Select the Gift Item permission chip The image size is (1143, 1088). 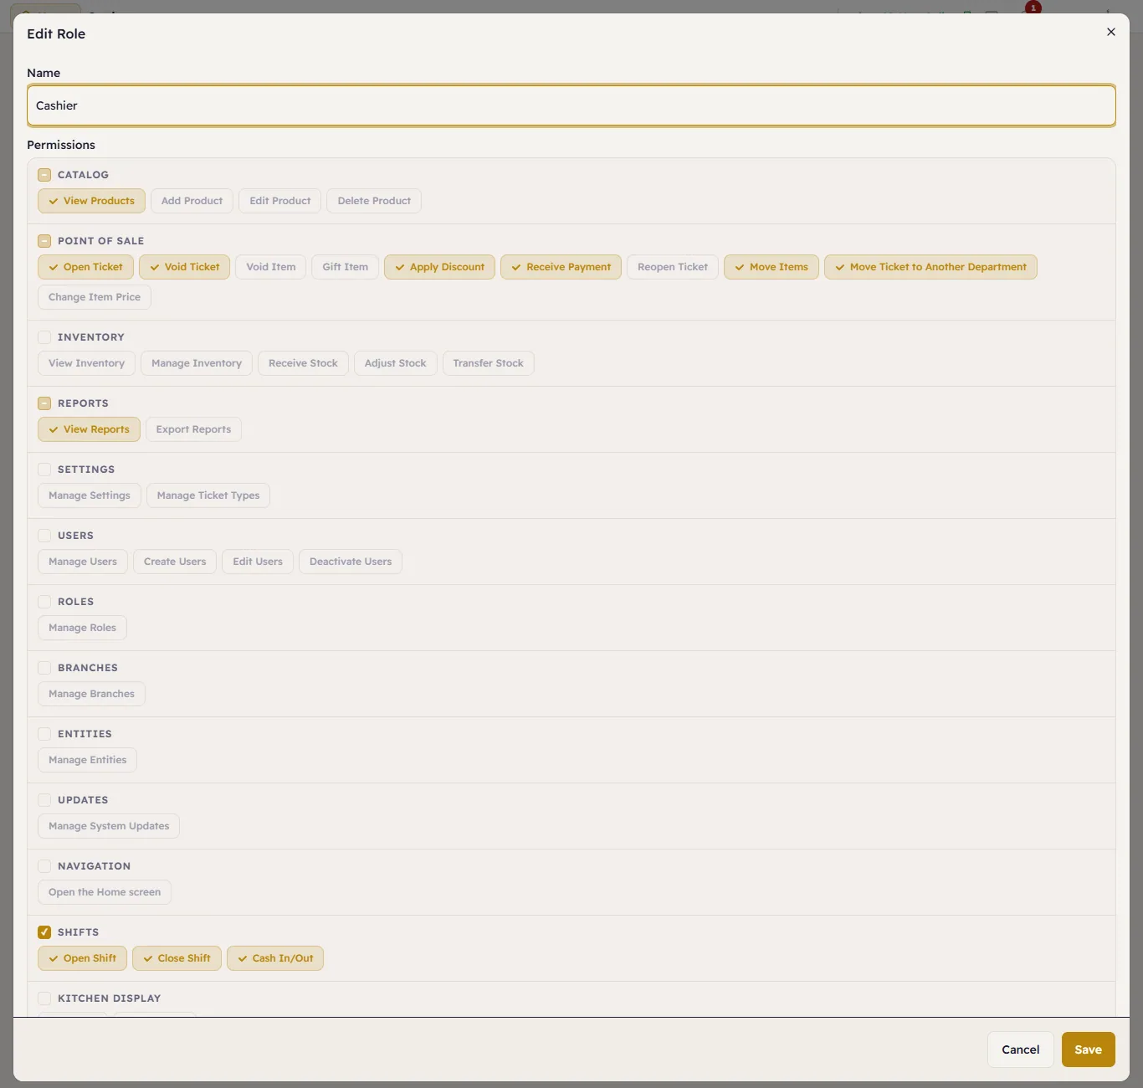coord(345,267)
